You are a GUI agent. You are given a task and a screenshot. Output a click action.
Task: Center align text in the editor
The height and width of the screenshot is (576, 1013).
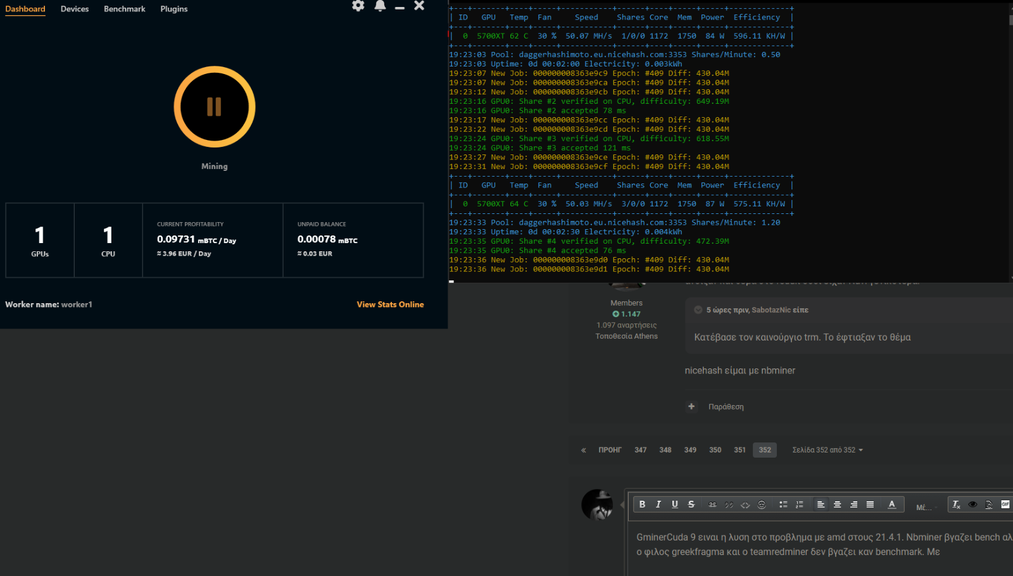point(837,504)
